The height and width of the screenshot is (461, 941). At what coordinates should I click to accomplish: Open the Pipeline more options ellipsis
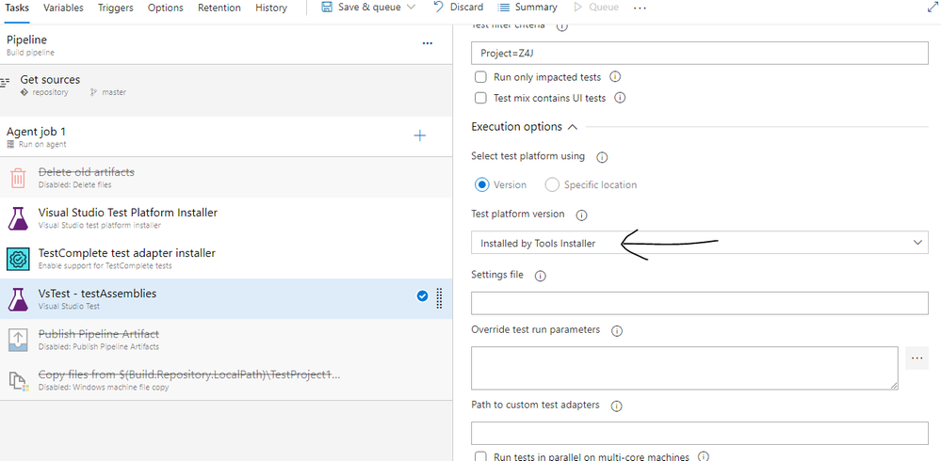point(427,43)
